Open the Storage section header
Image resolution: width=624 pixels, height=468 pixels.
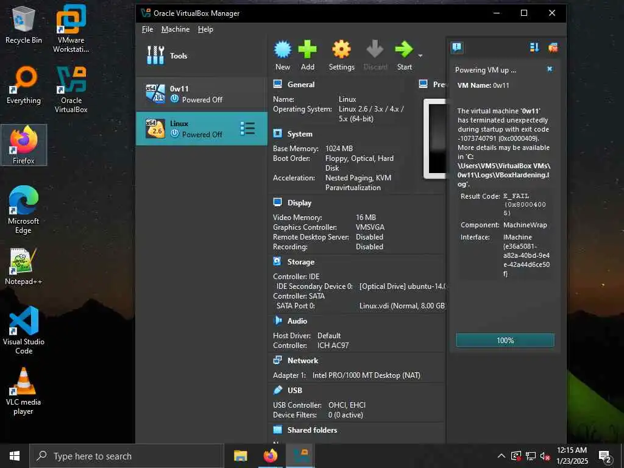(x=301, y=262)
